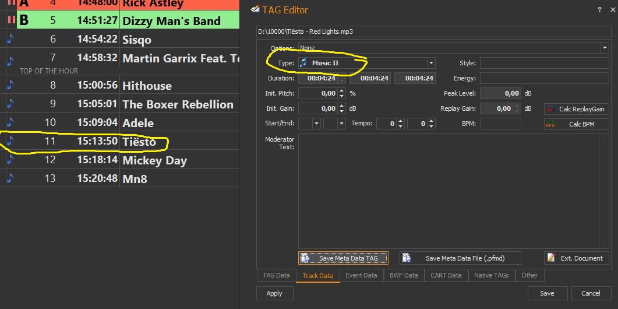The image size is (618, 309).
Task: Click the music note icon on The Boxer Rebellion row
Action: pyautogui.click(x=10, y=104)
